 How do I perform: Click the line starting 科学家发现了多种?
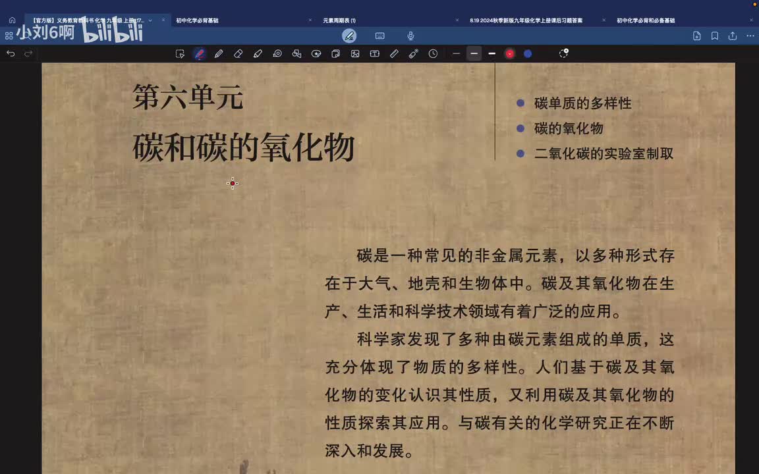click(515, 339)
